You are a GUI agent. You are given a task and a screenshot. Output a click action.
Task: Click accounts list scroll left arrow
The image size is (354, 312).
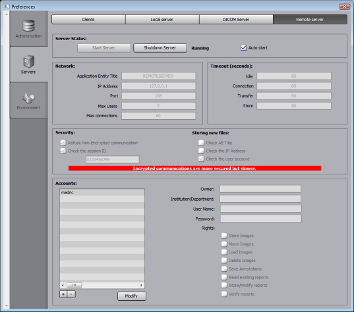pyautogui.click(x=63, y=285)
